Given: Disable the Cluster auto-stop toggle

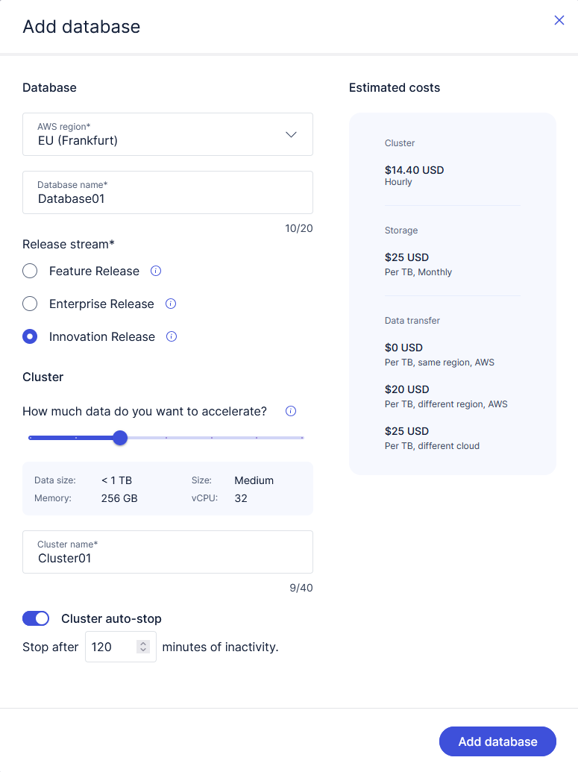Looking at the screenshot, I should tap(36, 618).
